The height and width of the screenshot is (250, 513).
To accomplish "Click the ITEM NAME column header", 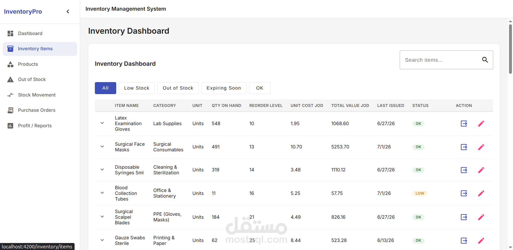I will pos(127,106).
